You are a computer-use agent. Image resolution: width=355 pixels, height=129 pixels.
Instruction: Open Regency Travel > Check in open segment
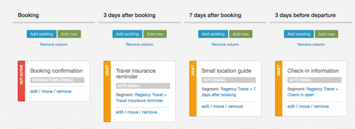(313, 92)
